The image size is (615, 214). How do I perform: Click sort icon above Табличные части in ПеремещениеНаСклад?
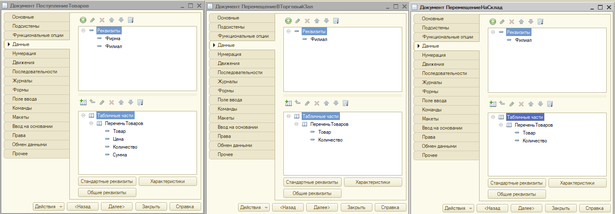550,103
